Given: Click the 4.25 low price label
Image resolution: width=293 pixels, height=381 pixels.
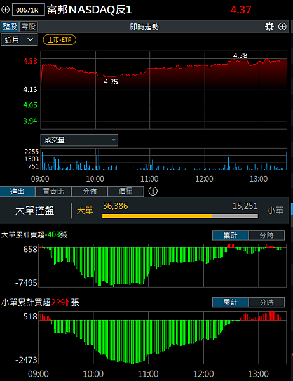Looking at the screenshot, I should click(111, 82).
